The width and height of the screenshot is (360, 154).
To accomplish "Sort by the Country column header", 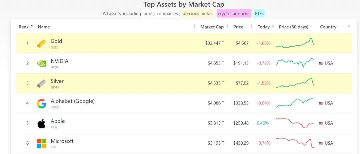I will 328,27.
